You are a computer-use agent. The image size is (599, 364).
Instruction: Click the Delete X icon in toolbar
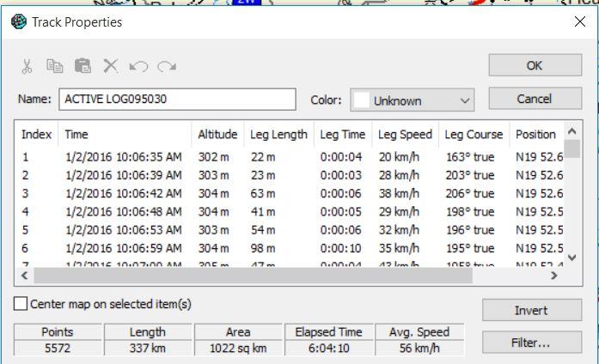tap(110, 66)
